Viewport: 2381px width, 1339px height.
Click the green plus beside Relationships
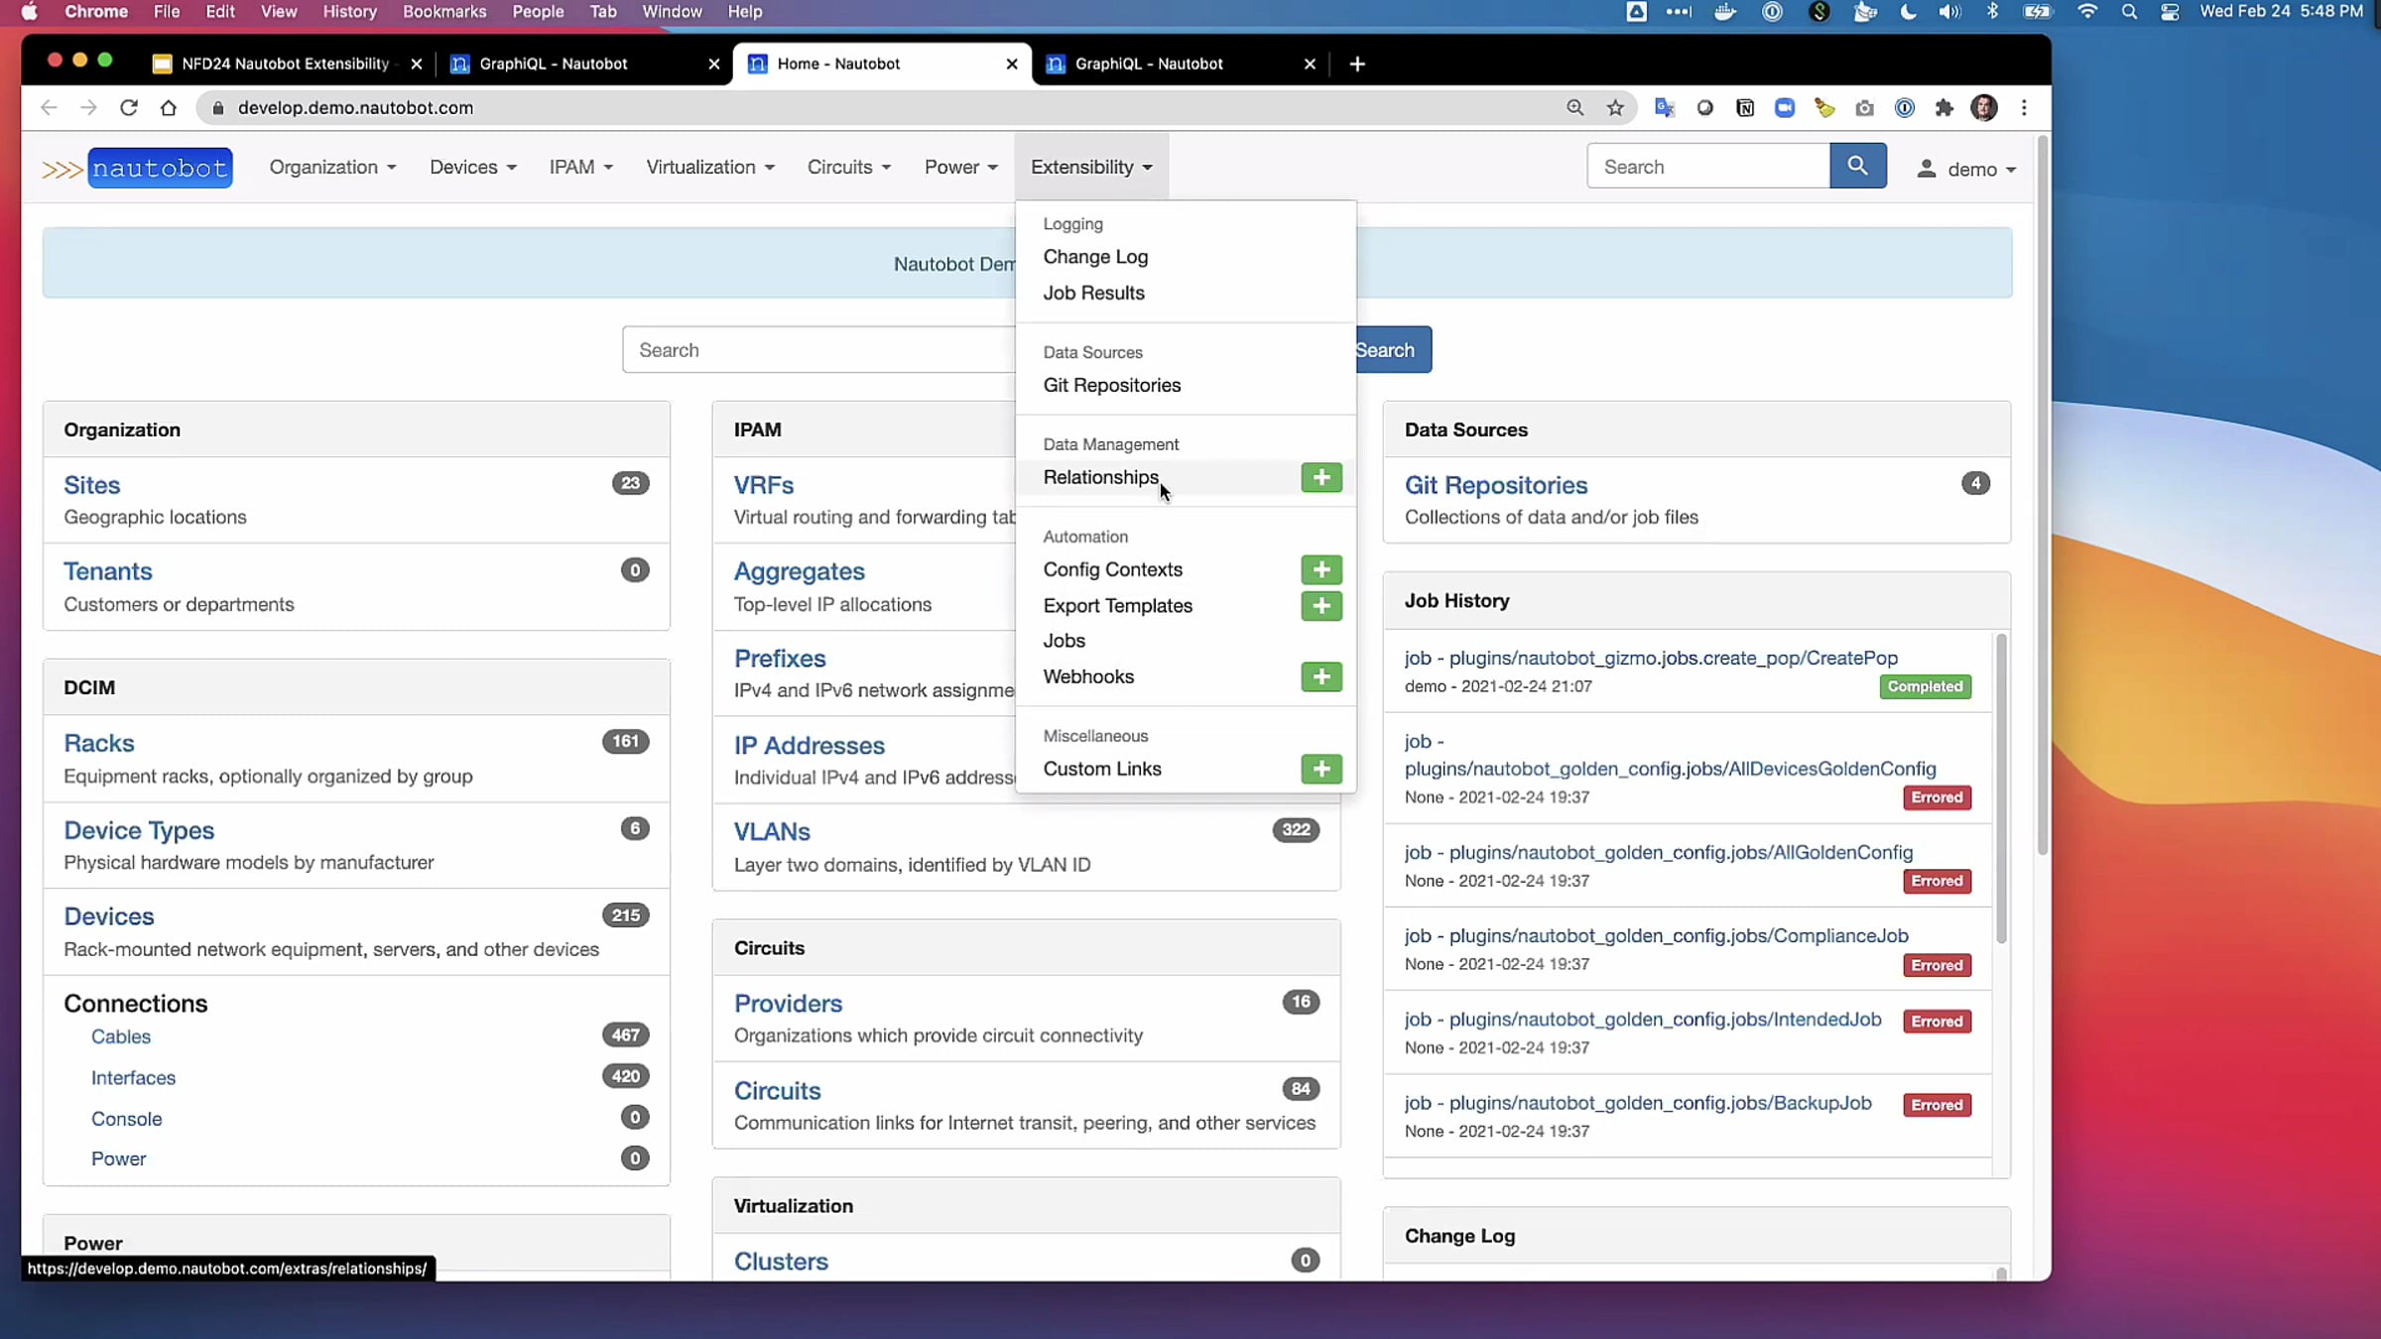(x=1320, y=477)
